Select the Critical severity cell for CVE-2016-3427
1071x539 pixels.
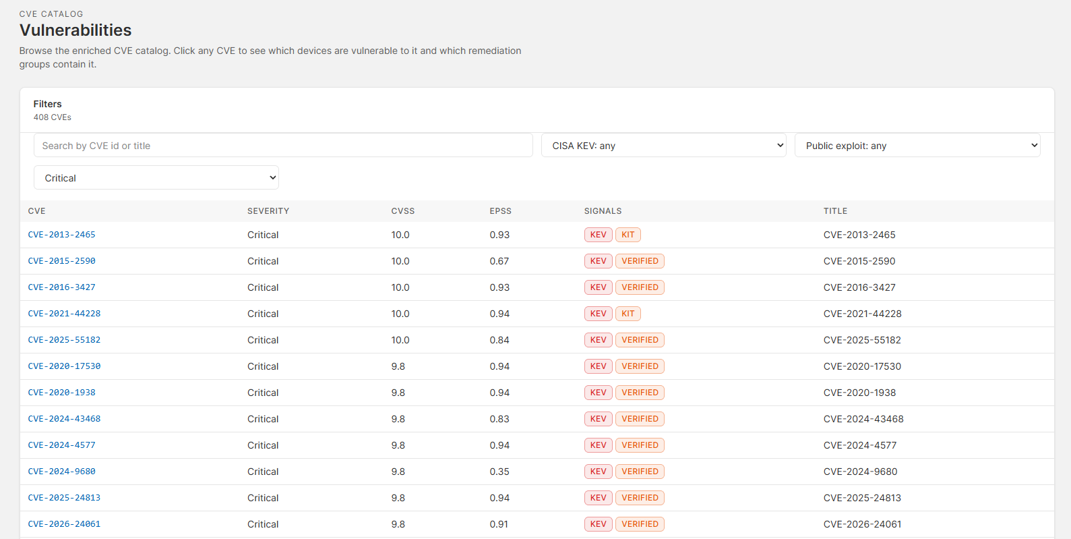click(263, 287)
